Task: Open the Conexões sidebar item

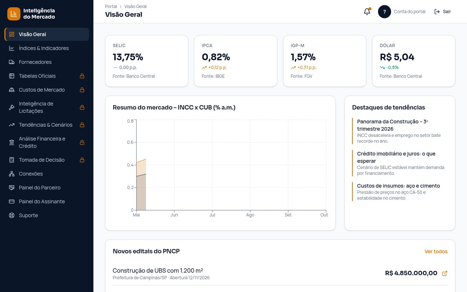Action: (x=47, y=174)
